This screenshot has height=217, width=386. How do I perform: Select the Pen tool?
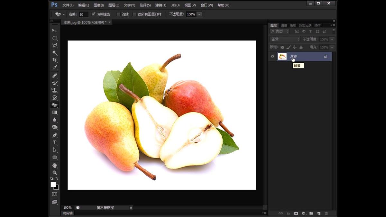click(x=55, y=135)
